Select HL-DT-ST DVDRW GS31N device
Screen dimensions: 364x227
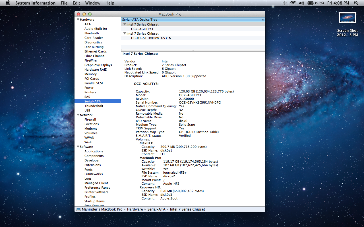pos(151,38)
